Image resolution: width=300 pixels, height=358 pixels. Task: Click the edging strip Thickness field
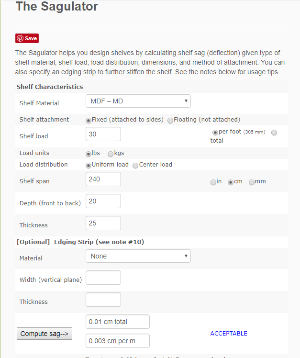[103, 300]
